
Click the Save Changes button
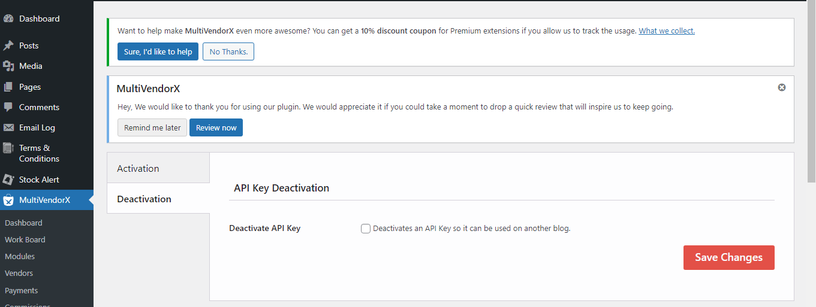coord(728,257)
